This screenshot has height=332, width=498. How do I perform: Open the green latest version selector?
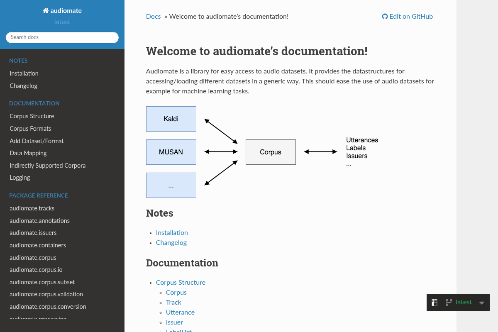(464, 302)
